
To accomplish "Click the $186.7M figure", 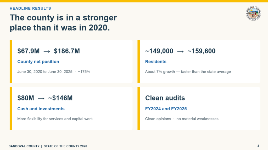I will point(67,51).
